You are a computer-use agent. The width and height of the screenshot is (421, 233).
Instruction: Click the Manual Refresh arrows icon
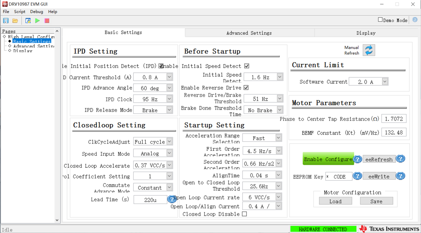369,50
